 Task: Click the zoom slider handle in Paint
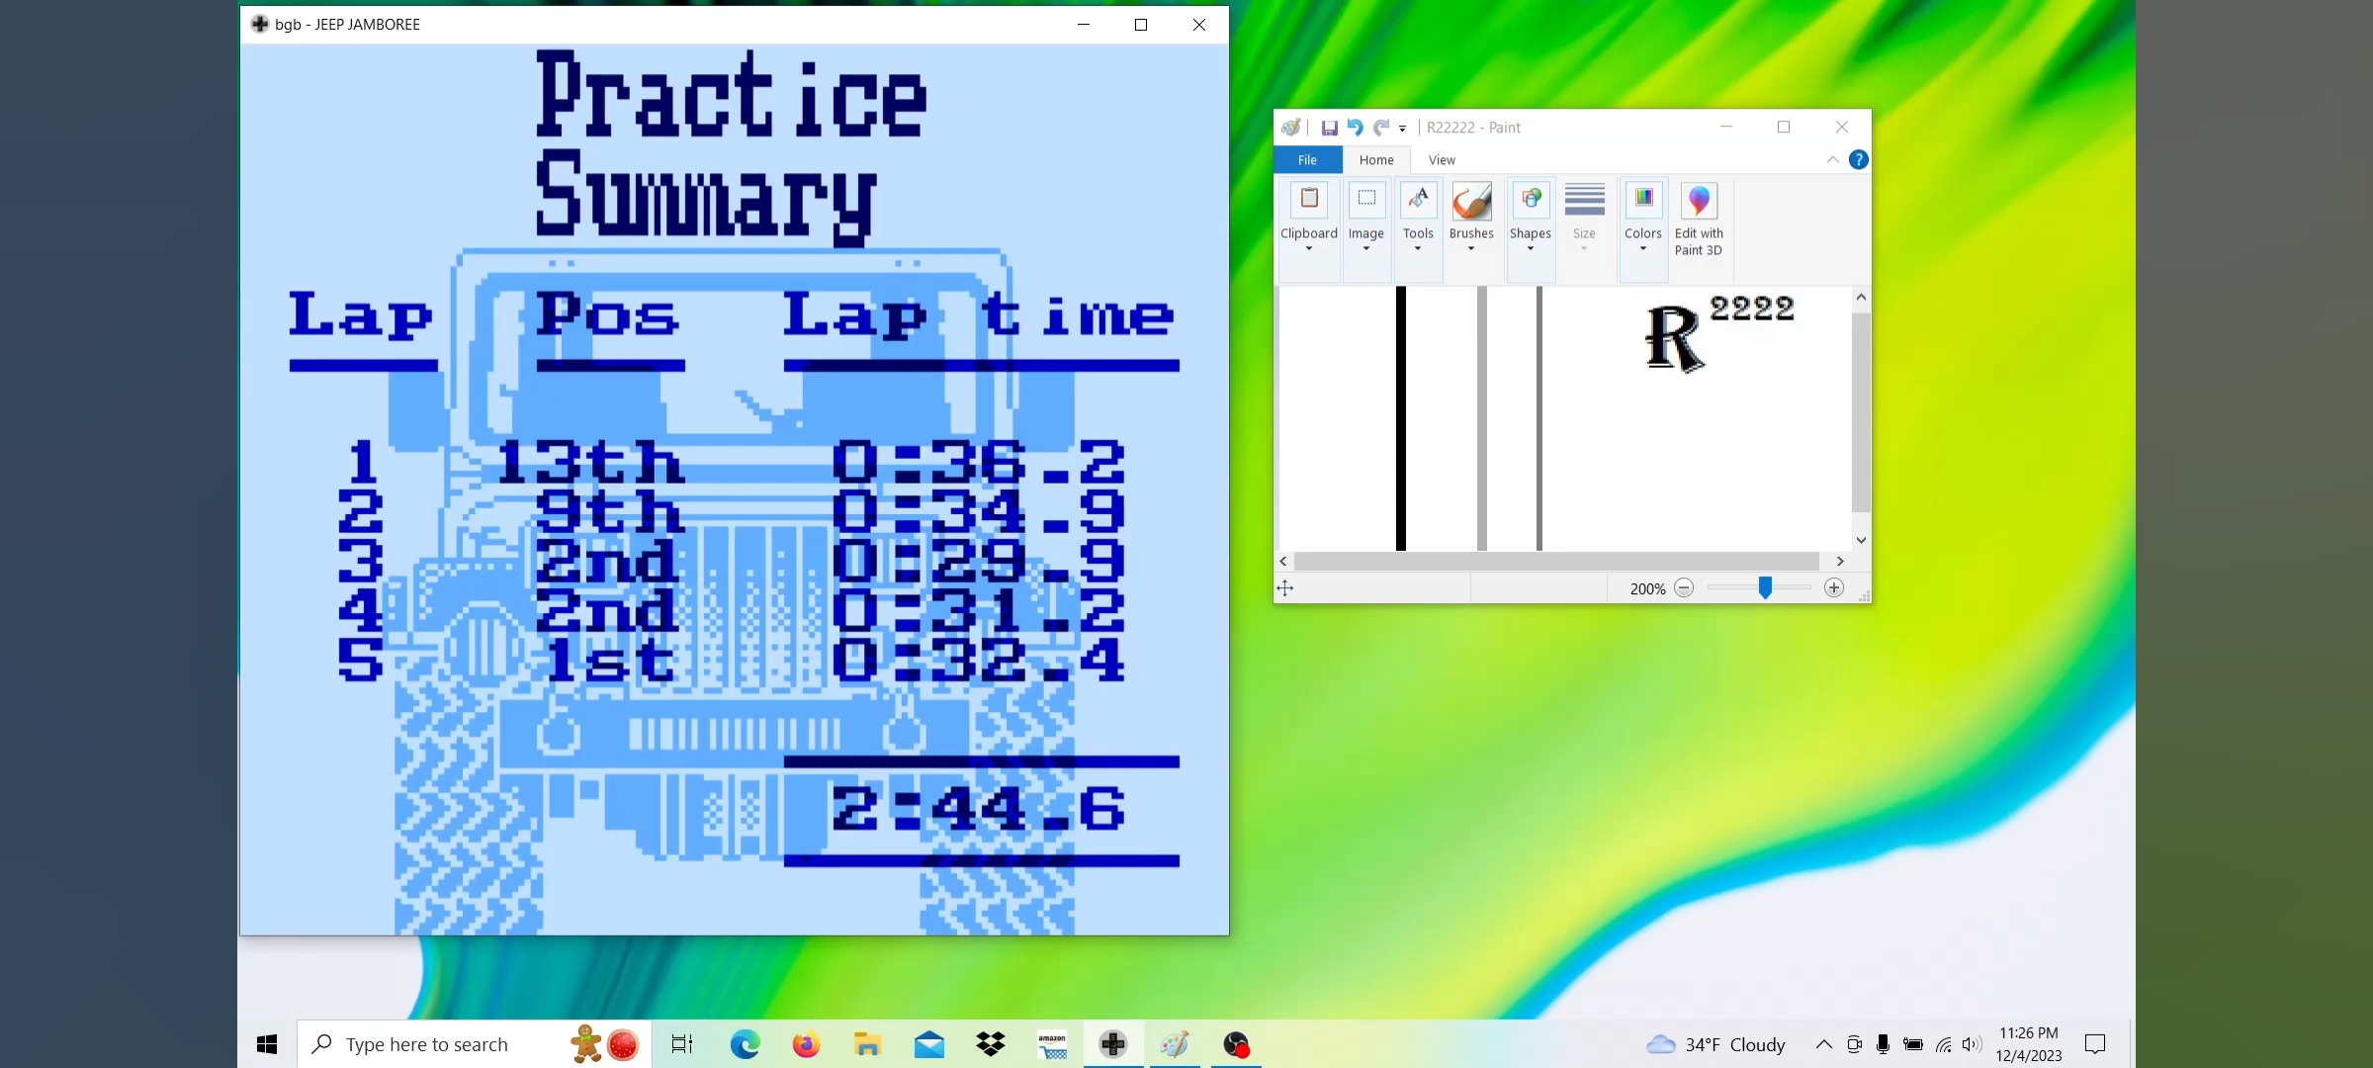pyautogui.click(x=1765, y=588)
